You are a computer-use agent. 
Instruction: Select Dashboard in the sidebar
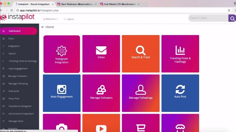(x=19, y=31)
